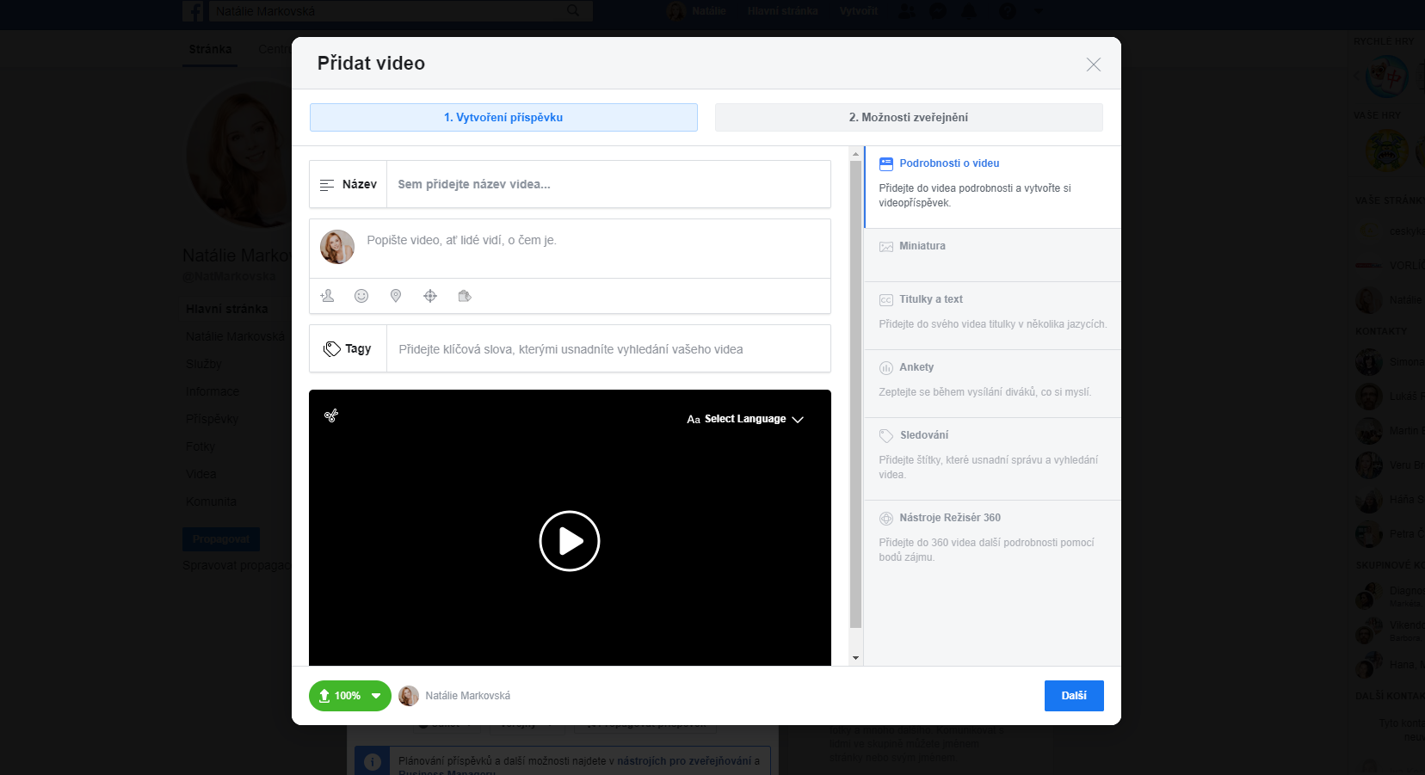Click the crosshair target icon in composer
Screen dimensions: 1425x775
pos(430,296)
